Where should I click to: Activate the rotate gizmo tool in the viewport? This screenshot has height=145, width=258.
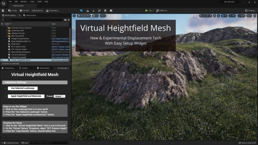[207, 16]
